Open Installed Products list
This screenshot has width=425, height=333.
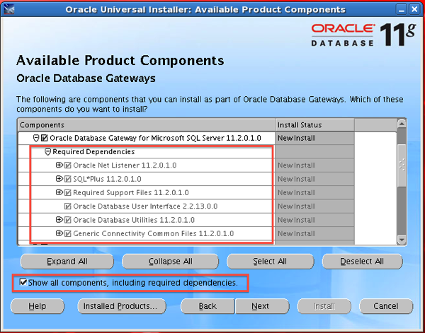[x=122, y=306]
